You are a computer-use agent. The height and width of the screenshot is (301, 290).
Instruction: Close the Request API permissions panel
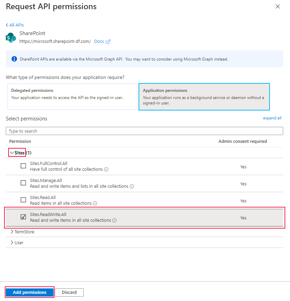click(x=278, y=6)
